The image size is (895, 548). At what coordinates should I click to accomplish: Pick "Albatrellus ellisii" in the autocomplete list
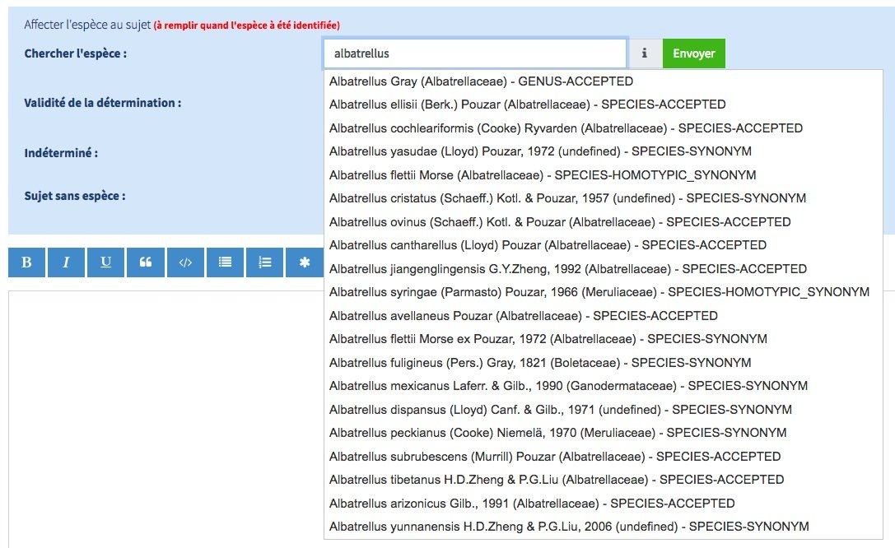point(527,104)
